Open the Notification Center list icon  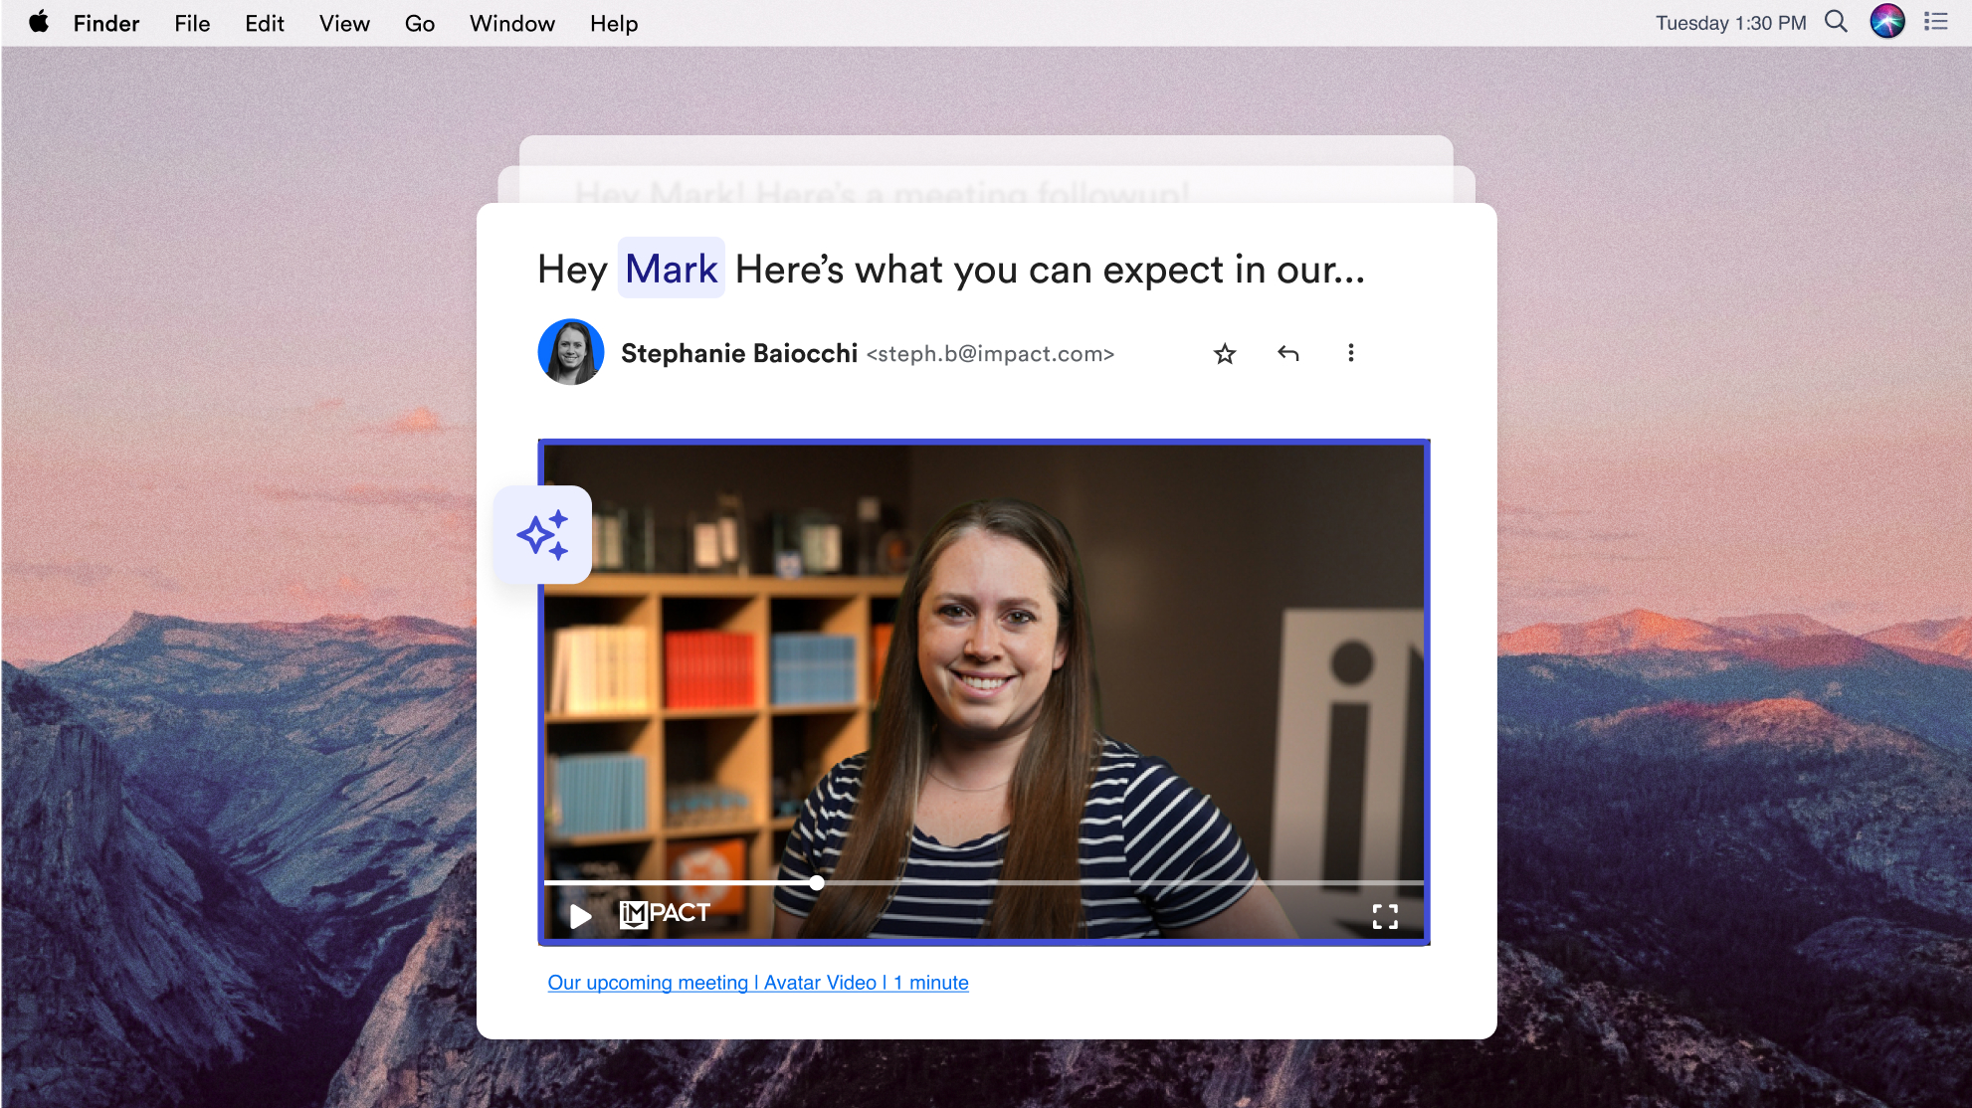coord(1935,22)
